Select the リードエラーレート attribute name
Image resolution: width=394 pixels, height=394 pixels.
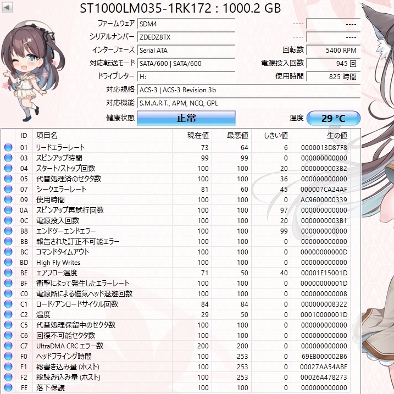point(60,147)
